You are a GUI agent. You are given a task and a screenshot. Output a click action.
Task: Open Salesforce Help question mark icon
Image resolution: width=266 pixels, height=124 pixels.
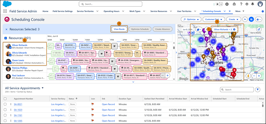tap(241, 4)
